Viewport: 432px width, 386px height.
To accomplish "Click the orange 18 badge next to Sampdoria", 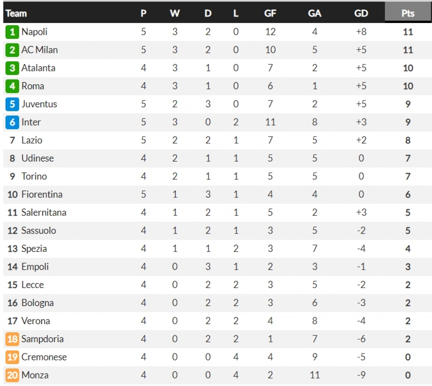I will pyautogui.click(x=12, y=339).
